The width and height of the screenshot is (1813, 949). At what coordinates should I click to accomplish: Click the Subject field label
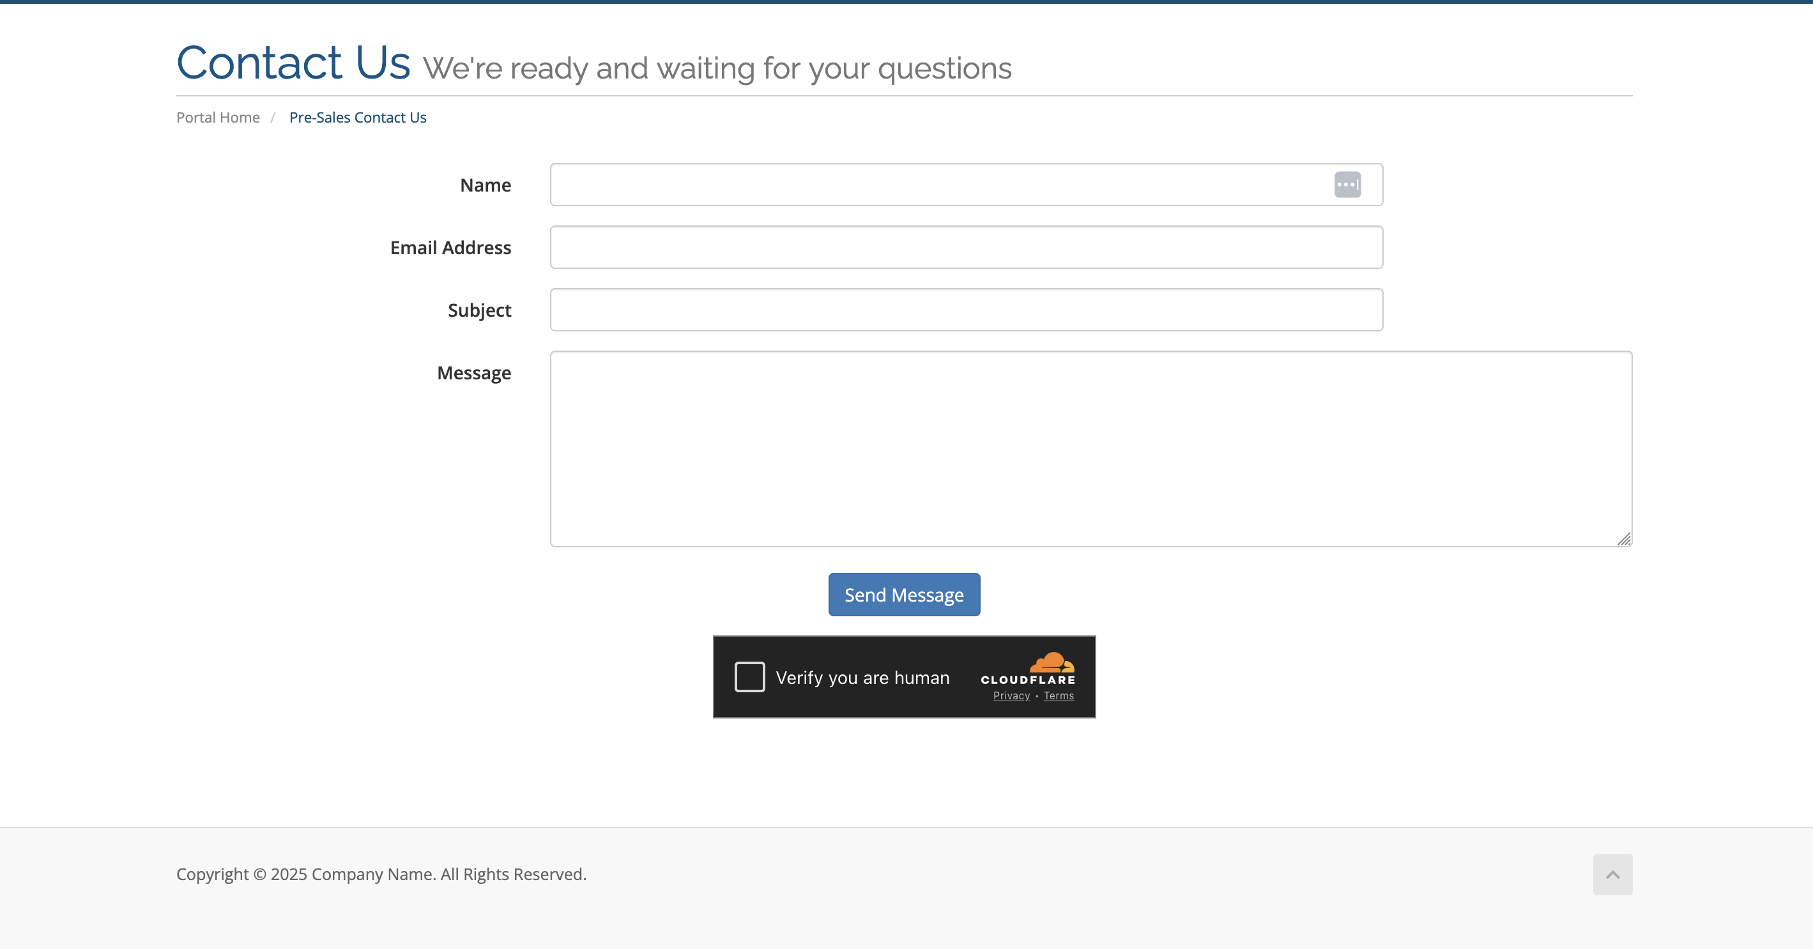[x=479, y=310]
